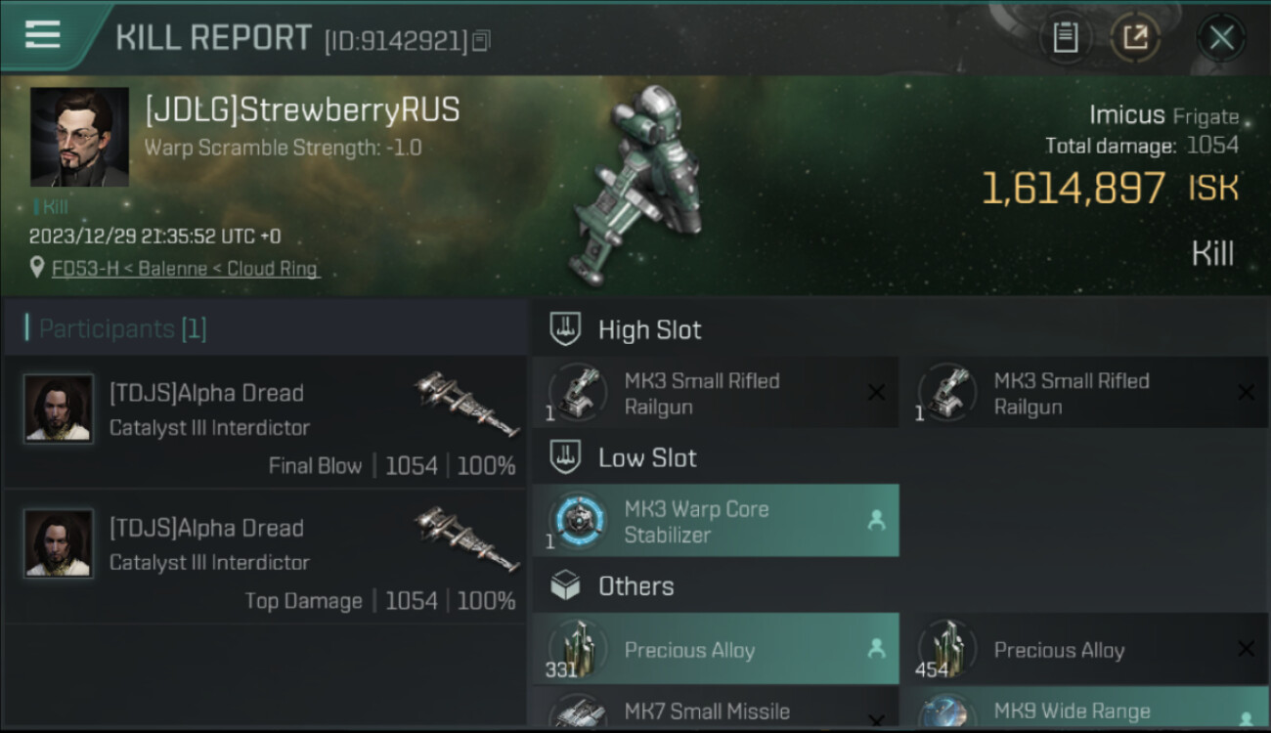Viewport: 1271px width, 733px height.
Task: Click the High Slot section icon
Action: click(566, 329)
